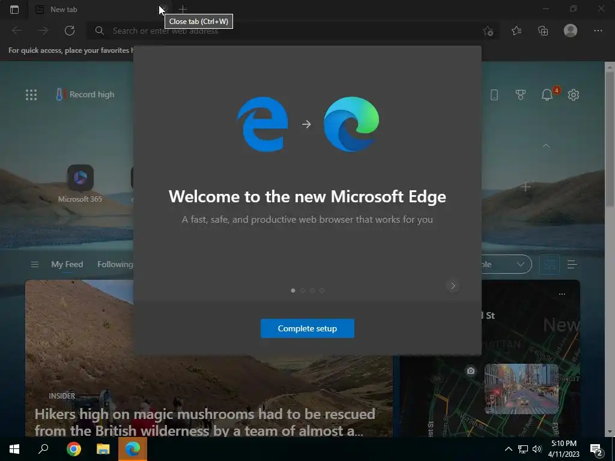Open the volume tray icon
This screenshot has width=615, height=461.
(537, 449)
